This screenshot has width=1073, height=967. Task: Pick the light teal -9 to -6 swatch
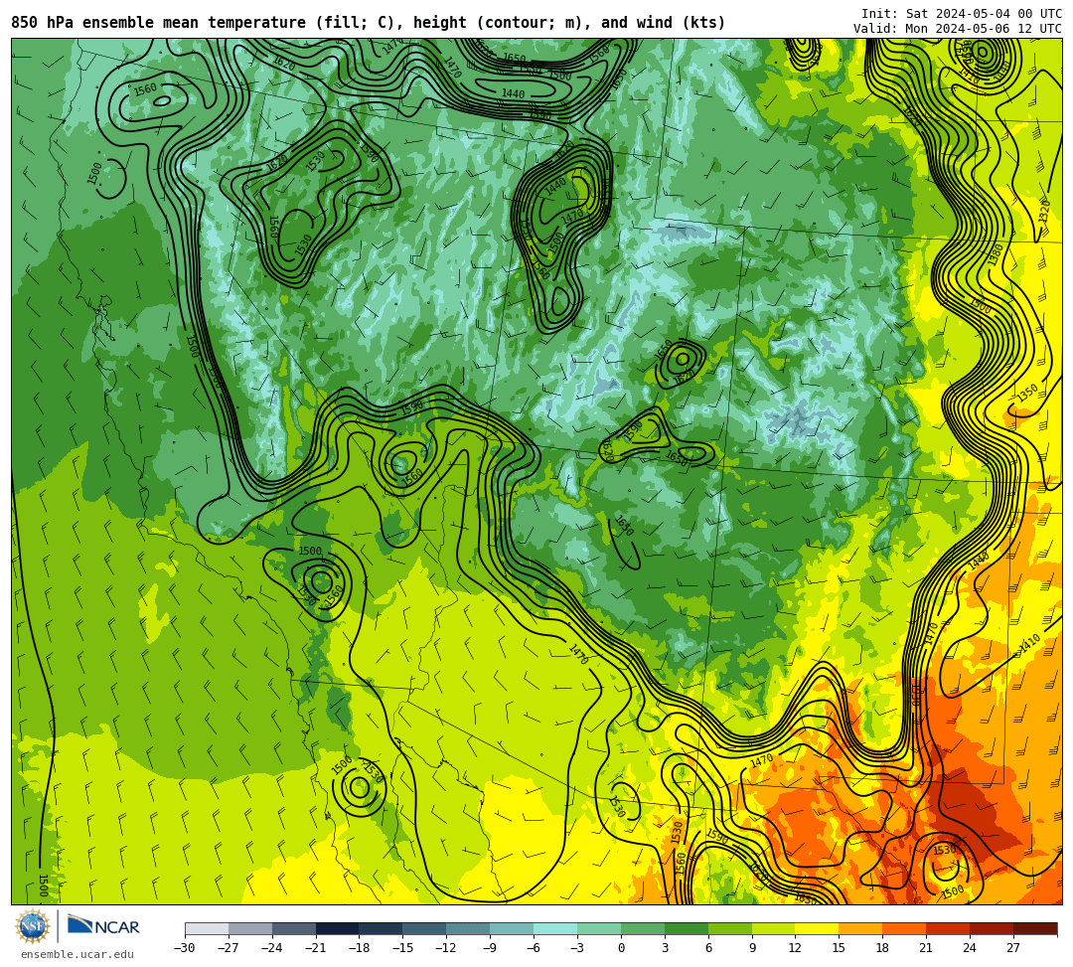click(512, 928)
